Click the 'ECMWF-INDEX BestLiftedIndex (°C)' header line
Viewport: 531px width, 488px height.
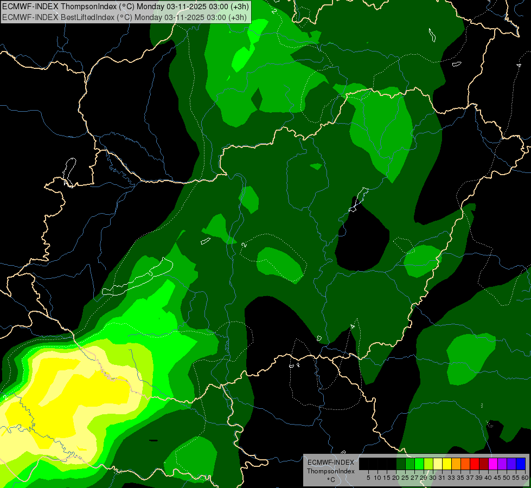click(x=125, y=17)
